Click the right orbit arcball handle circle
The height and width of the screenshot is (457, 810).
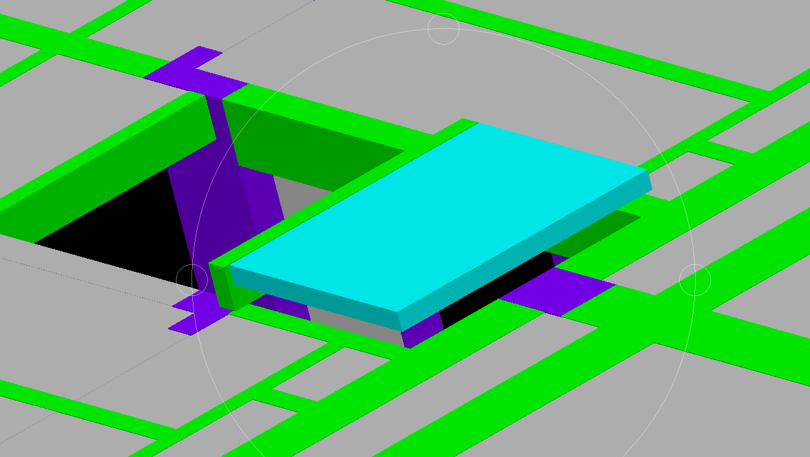coord(696,280)
